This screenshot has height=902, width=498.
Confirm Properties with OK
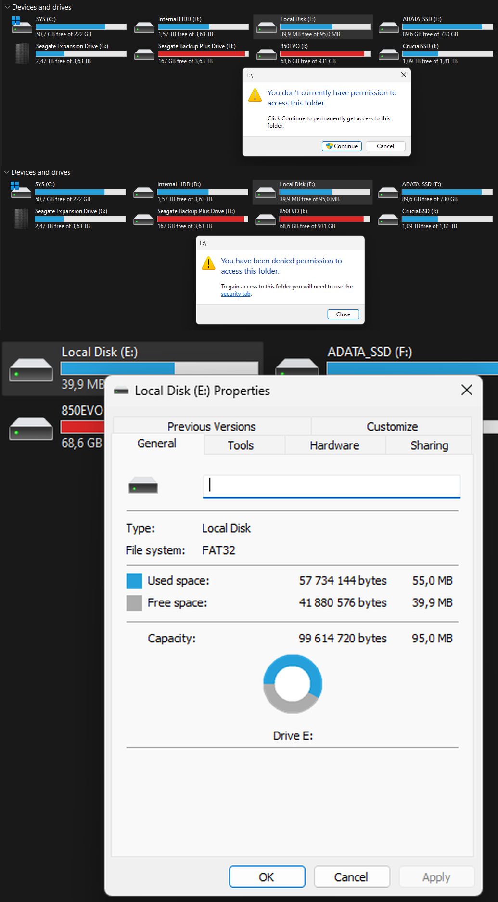tap(267, 876)
